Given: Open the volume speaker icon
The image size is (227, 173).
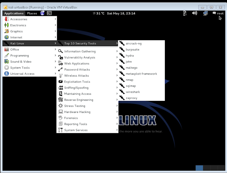Looking at the screenshot, I should 195,13.
